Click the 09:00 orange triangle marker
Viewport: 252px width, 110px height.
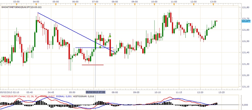click(x=135, y=4)
